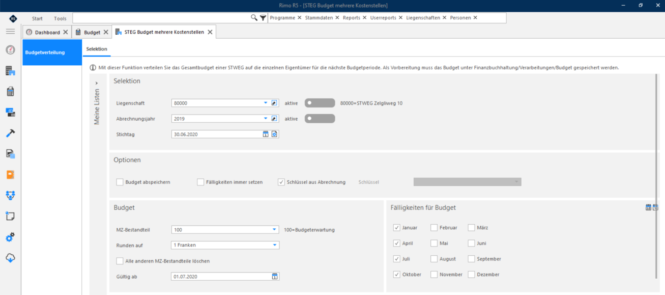Uncheck the April checkbox
The image size is (665, 295).
click(397, 243)
